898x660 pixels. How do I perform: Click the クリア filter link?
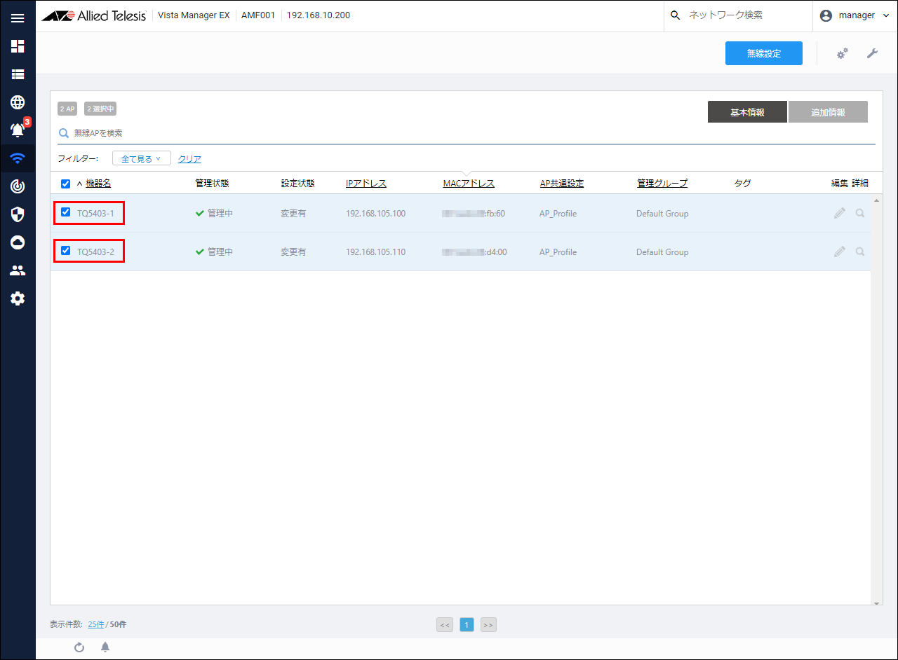click(189, 159)
